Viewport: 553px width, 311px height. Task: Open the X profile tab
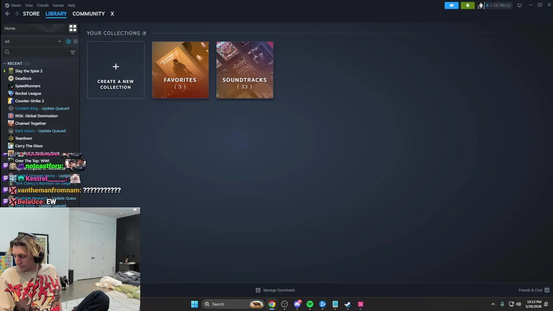coord(112,14)
